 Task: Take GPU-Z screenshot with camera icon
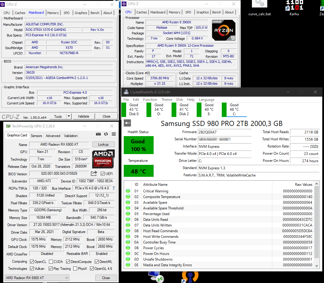point(98,134)
